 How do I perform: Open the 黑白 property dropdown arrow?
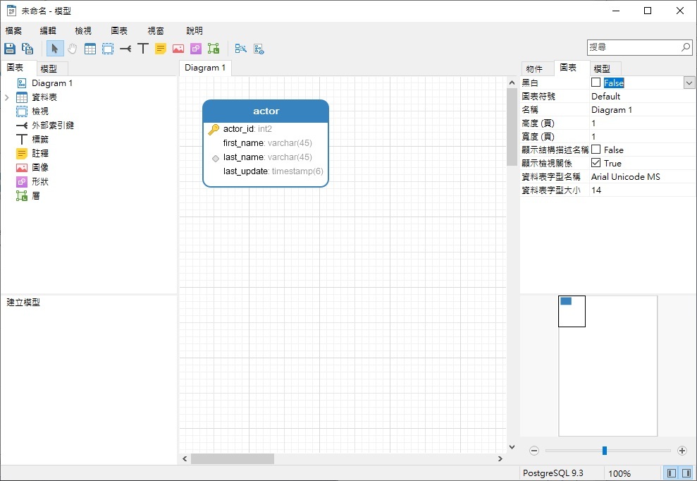(689, 83)
